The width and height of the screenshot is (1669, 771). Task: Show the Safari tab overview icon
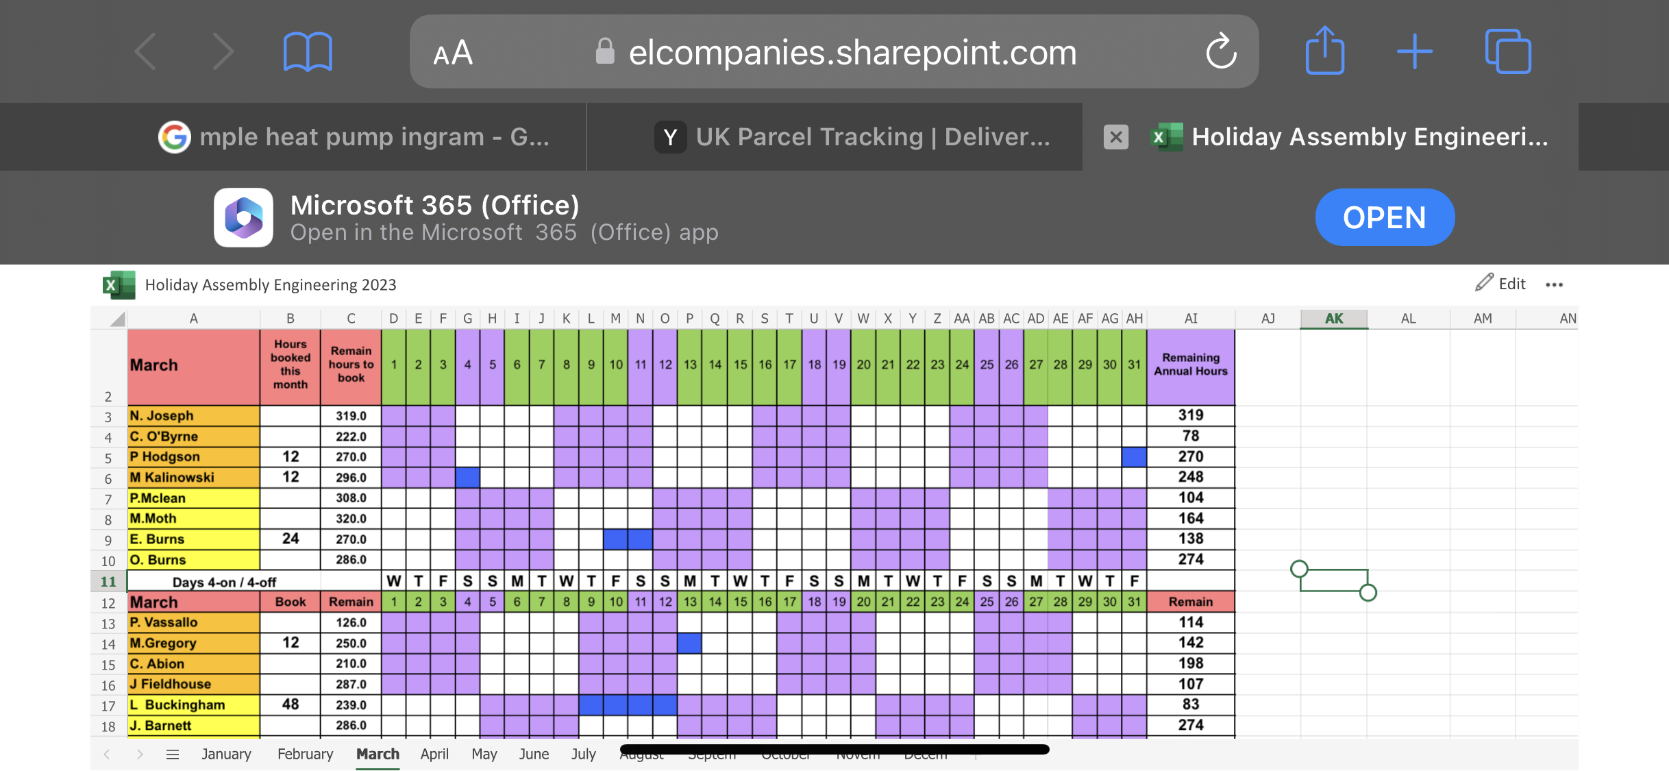tap(1507, 52)
